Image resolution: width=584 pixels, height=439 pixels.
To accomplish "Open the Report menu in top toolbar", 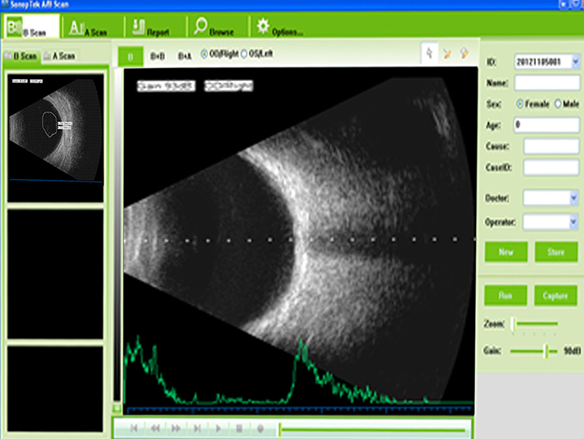I will tap(152, 28).
